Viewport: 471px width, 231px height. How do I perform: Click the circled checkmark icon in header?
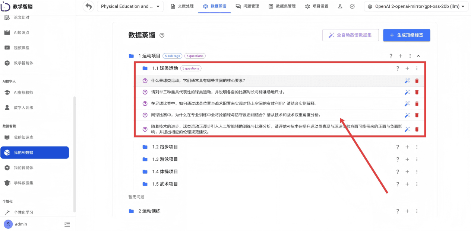click(352, 6)
